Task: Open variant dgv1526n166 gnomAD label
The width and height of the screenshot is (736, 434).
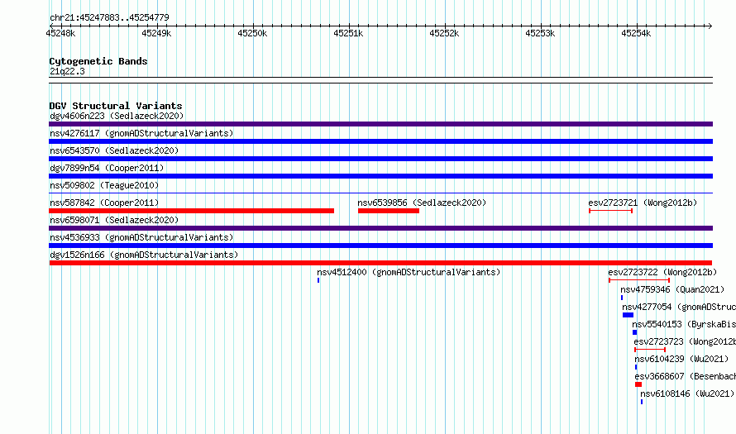Action: coord(144,255)
